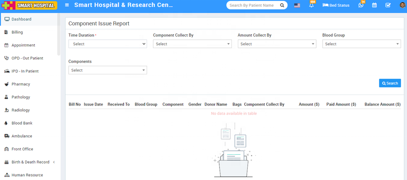Open task checklist icon in header
This screenshot has width=407, height=180.
[x=388, y=5]
